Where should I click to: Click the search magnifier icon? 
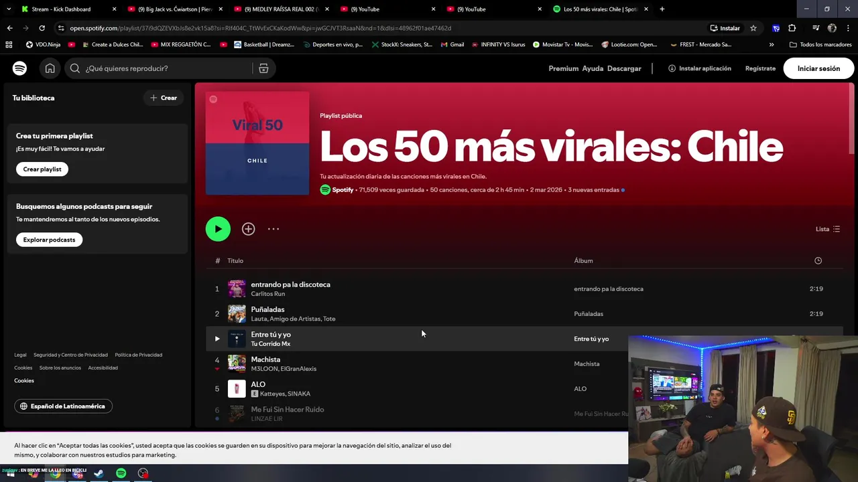pos(74,68)
